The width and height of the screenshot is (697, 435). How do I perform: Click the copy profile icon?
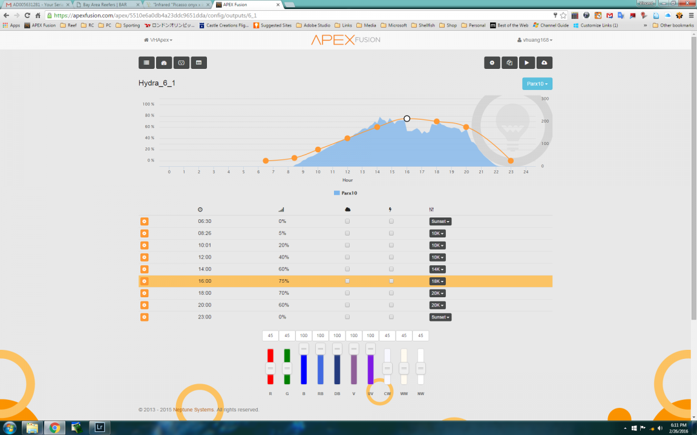(509, 62)
